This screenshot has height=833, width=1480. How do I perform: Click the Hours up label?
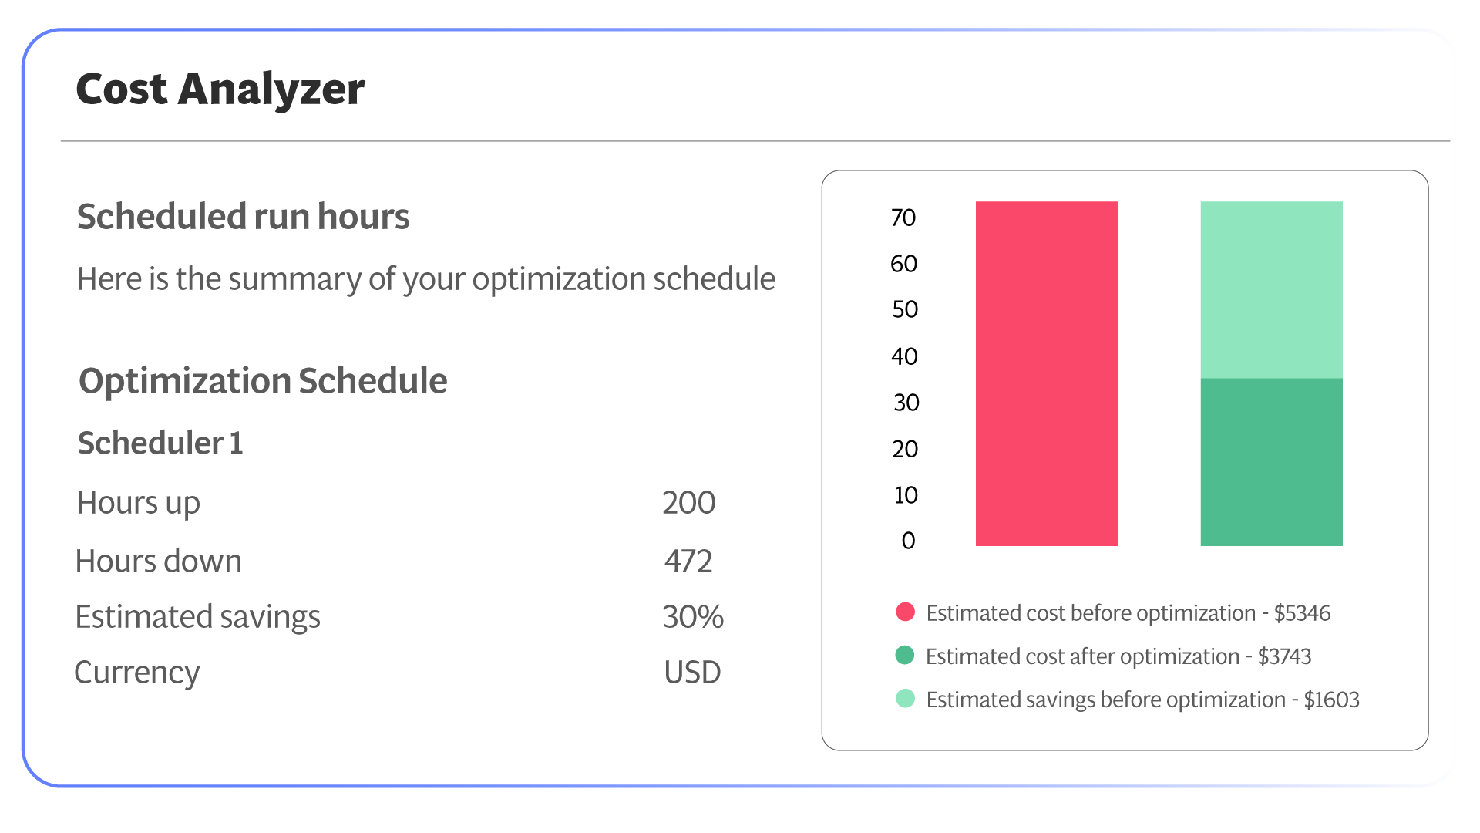(x=139, y=503)
